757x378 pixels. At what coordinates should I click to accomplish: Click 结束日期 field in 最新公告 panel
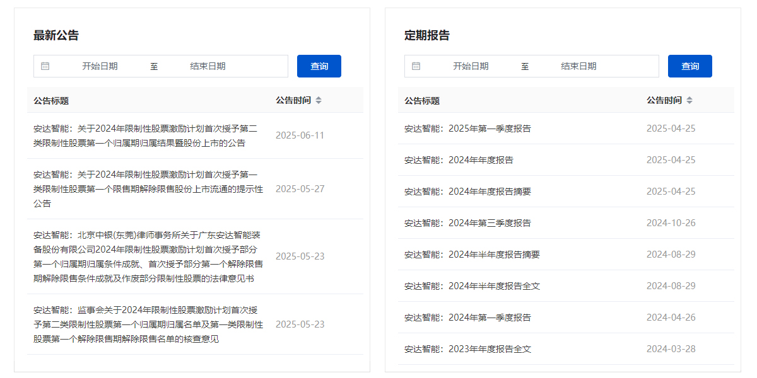click(208, 66)
